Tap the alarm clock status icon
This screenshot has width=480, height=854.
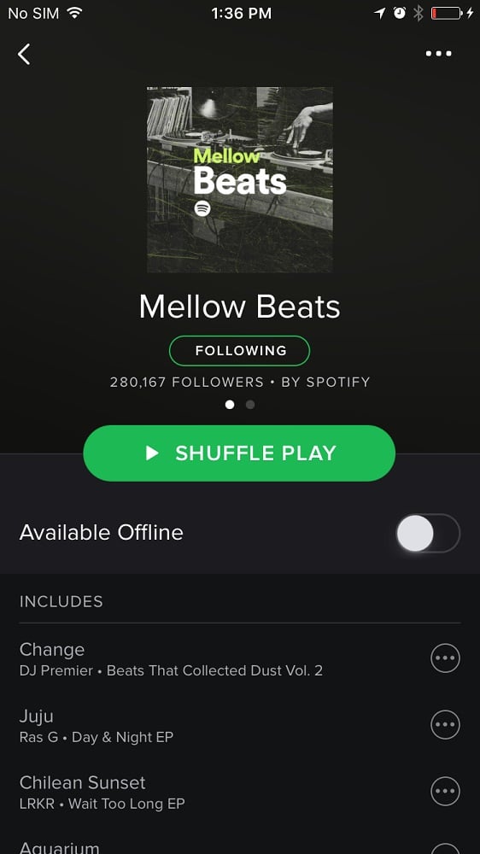click(x=400, y=13)
